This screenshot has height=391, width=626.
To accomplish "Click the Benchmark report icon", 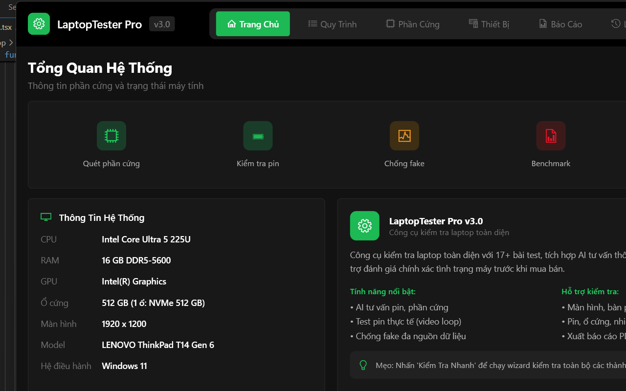I will pyautogui.click(x=551, y=136).
